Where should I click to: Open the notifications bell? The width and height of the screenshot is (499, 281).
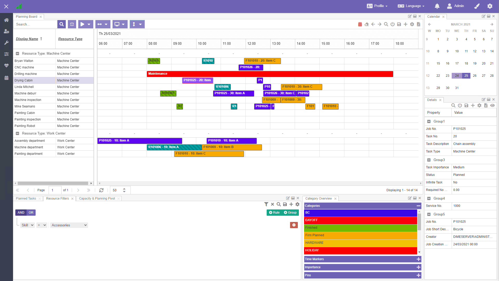pyautogui.click(x=437, y=6)
